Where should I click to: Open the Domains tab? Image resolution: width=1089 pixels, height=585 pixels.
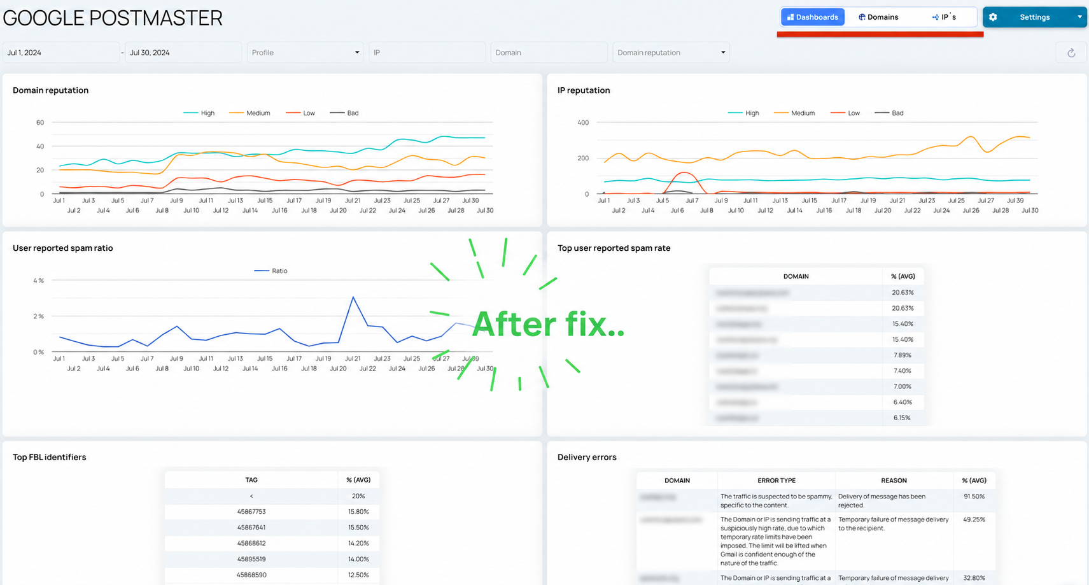point(878,17)
